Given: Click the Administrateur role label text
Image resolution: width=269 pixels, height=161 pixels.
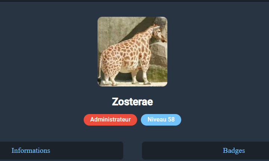Looking at the screenshot, I should [110, 119].
